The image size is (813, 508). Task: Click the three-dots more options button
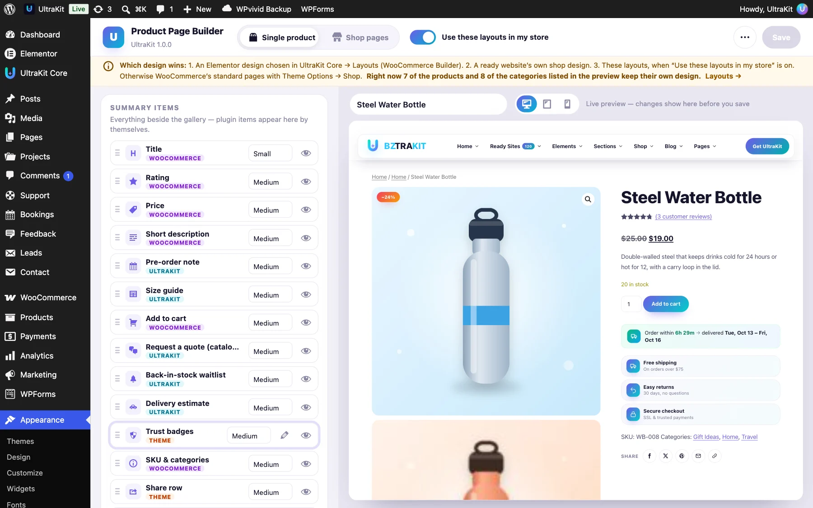745,37
